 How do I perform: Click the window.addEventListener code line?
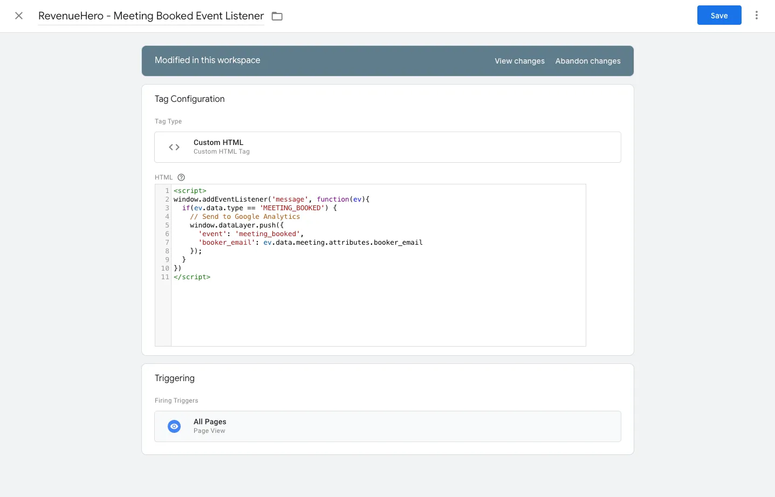click(x=271, y=199)
